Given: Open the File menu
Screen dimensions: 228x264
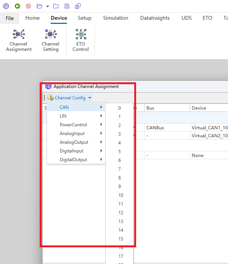Looking at the screenshot, I should [x=9, y=18].
